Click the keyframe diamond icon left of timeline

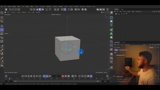click(6, 76)
